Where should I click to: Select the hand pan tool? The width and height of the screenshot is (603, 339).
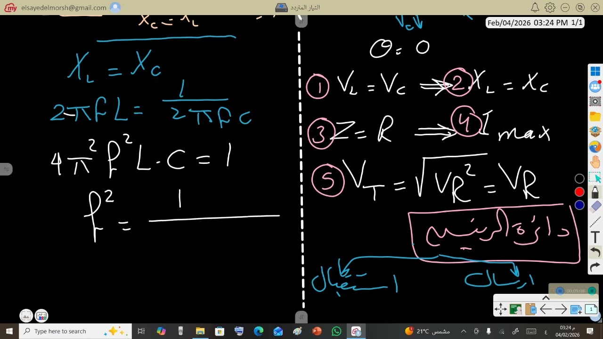pyautogui.click(x=595, y=162)
